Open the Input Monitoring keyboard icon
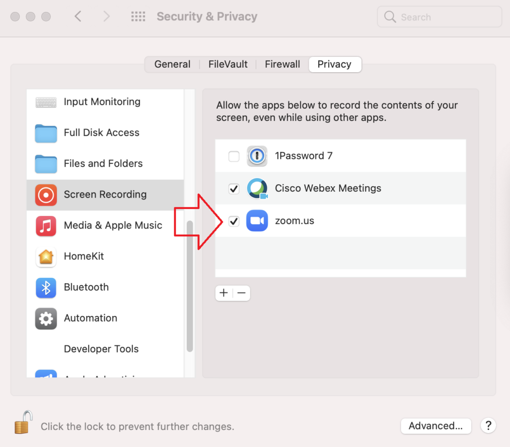 (46, 102)
